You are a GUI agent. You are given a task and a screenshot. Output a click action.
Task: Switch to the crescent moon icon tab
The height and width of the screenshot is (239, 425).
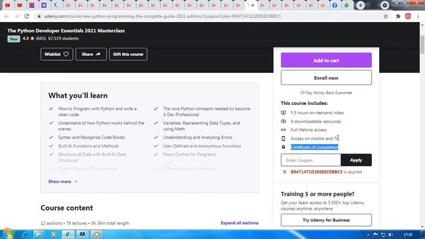point(56,5)
